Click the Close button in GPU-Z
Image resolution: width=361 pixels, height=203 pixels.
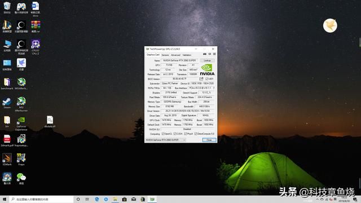point(209,140)
